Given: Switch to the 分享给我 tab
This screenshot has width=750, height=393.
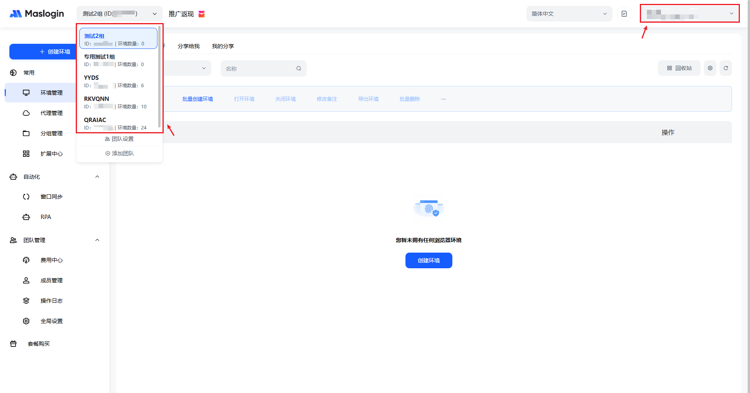Looking at the screenshot, I should click(x=188, y=46).
